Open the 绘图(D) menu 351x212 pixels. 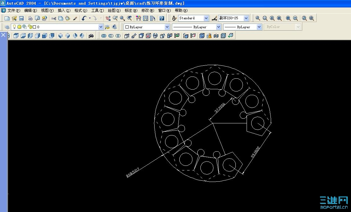click(x=114, y=11)
